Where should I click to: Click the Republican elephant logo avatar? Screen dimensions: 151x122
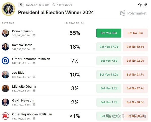click(5, 116)
